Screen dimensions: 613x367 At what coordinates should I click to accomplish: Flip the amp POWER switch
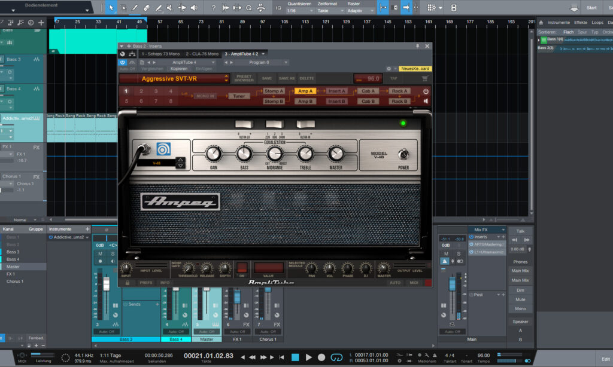(403, 154)
